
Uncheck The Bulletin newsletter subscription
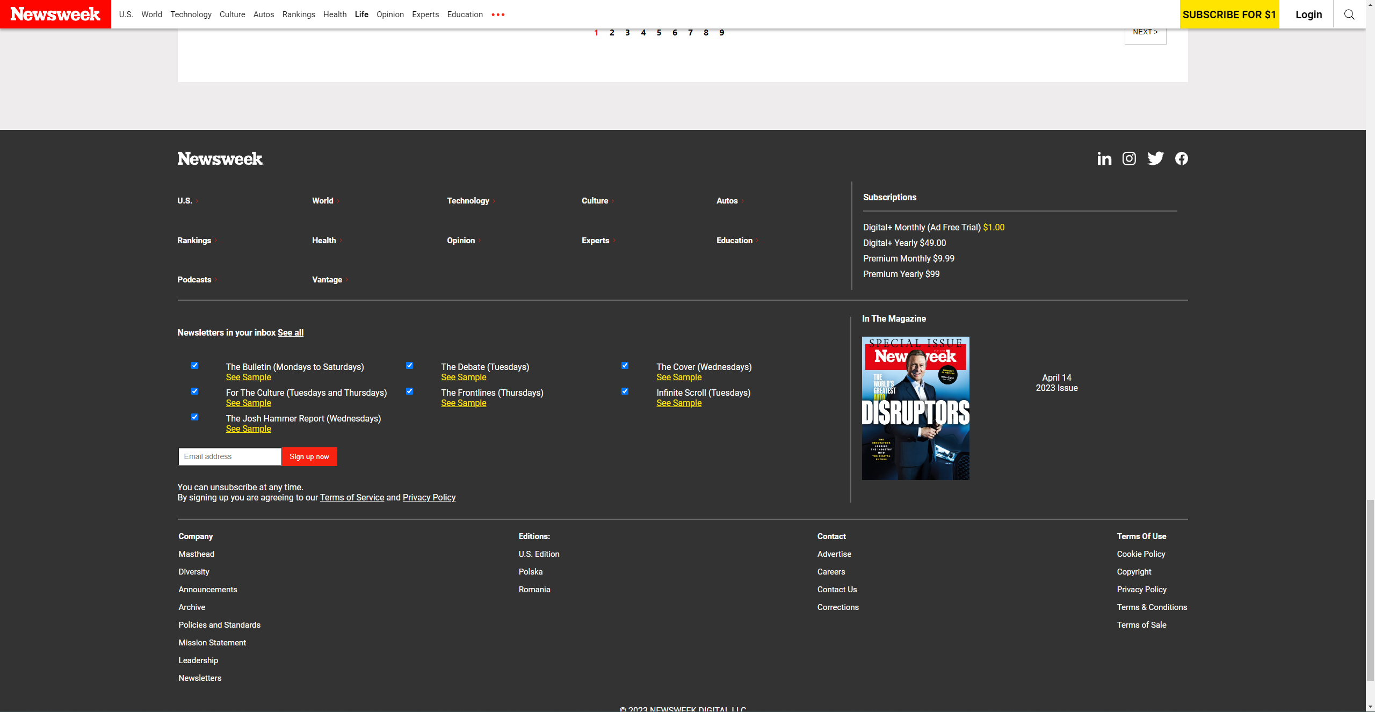pos(194,365)
